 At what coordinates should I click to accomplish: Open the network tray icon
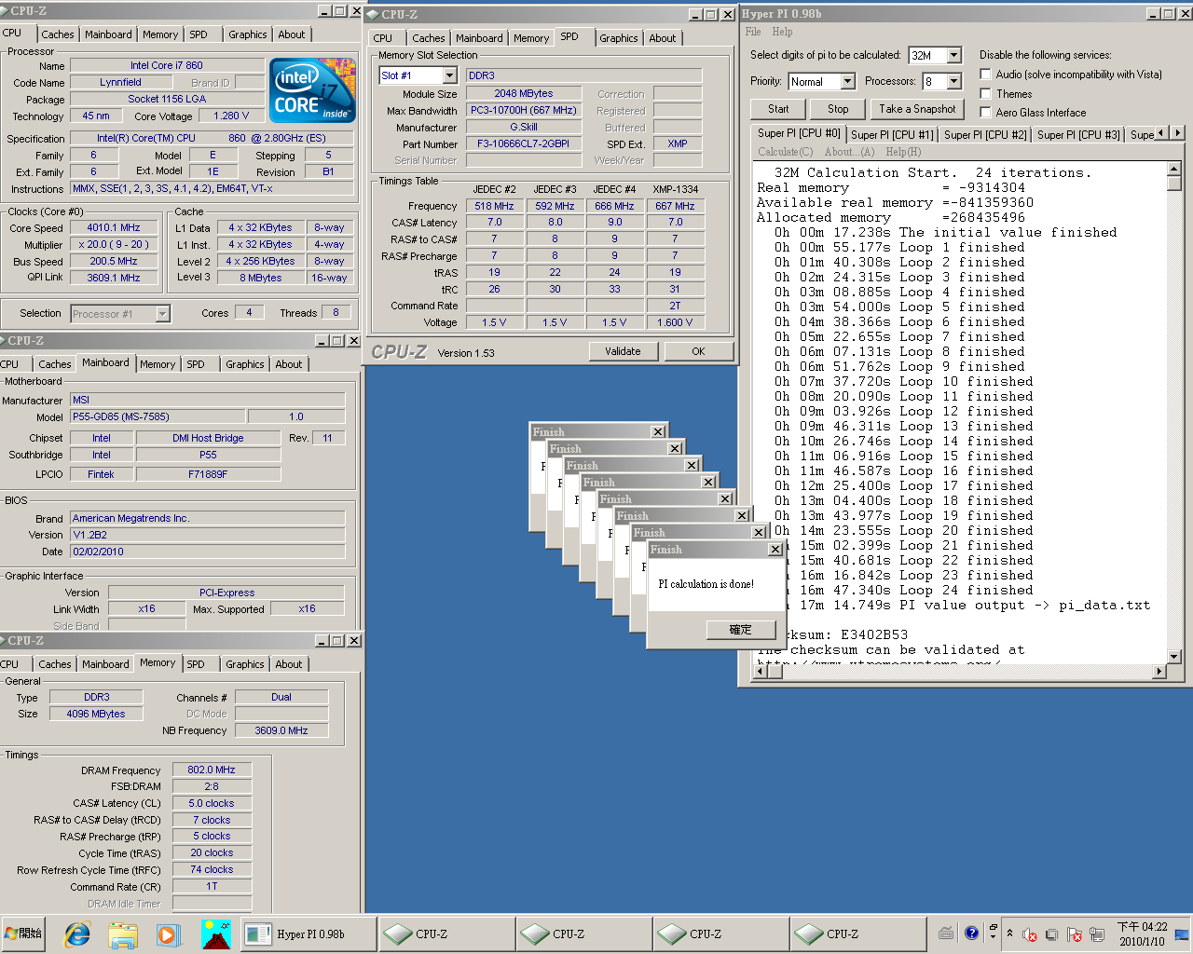[1097, 934]
